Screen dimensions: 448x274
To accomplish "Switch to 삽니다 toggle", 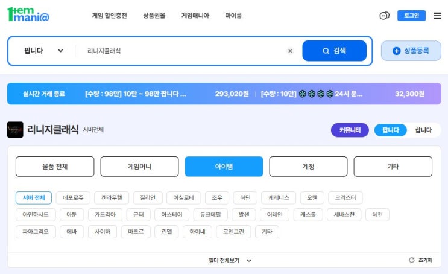I will 423,130.
